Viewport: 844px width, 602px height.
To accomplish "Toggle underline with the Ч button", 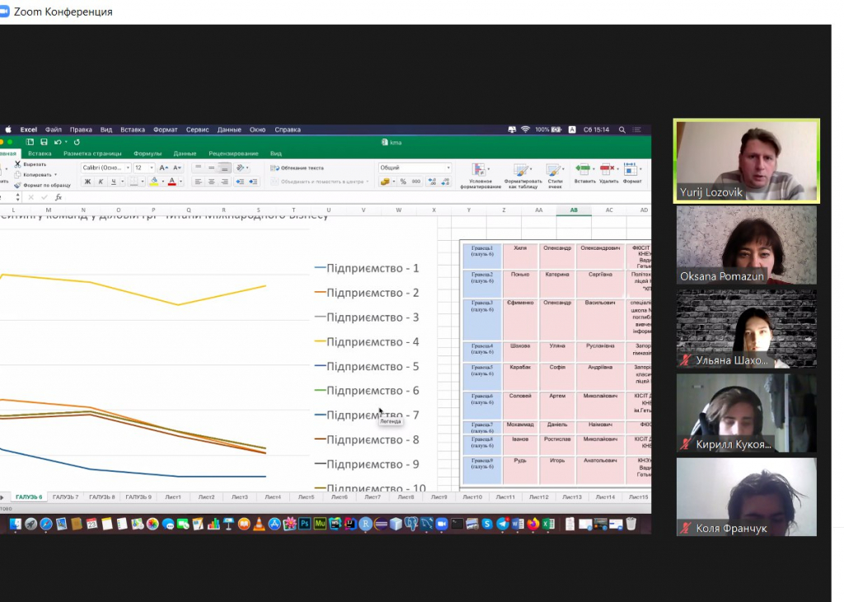I will [114, 182].
